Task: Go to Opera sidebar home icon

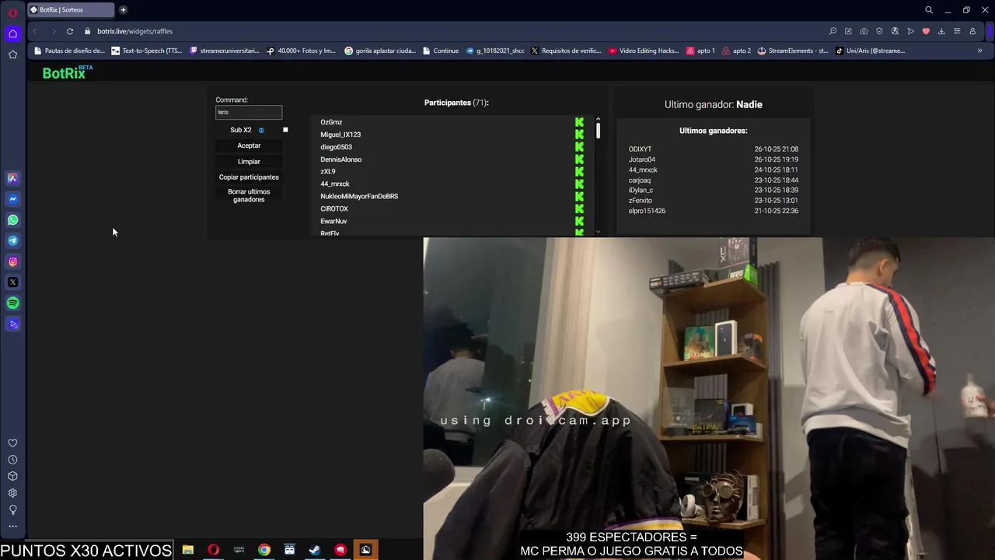Action: point(12,33)
